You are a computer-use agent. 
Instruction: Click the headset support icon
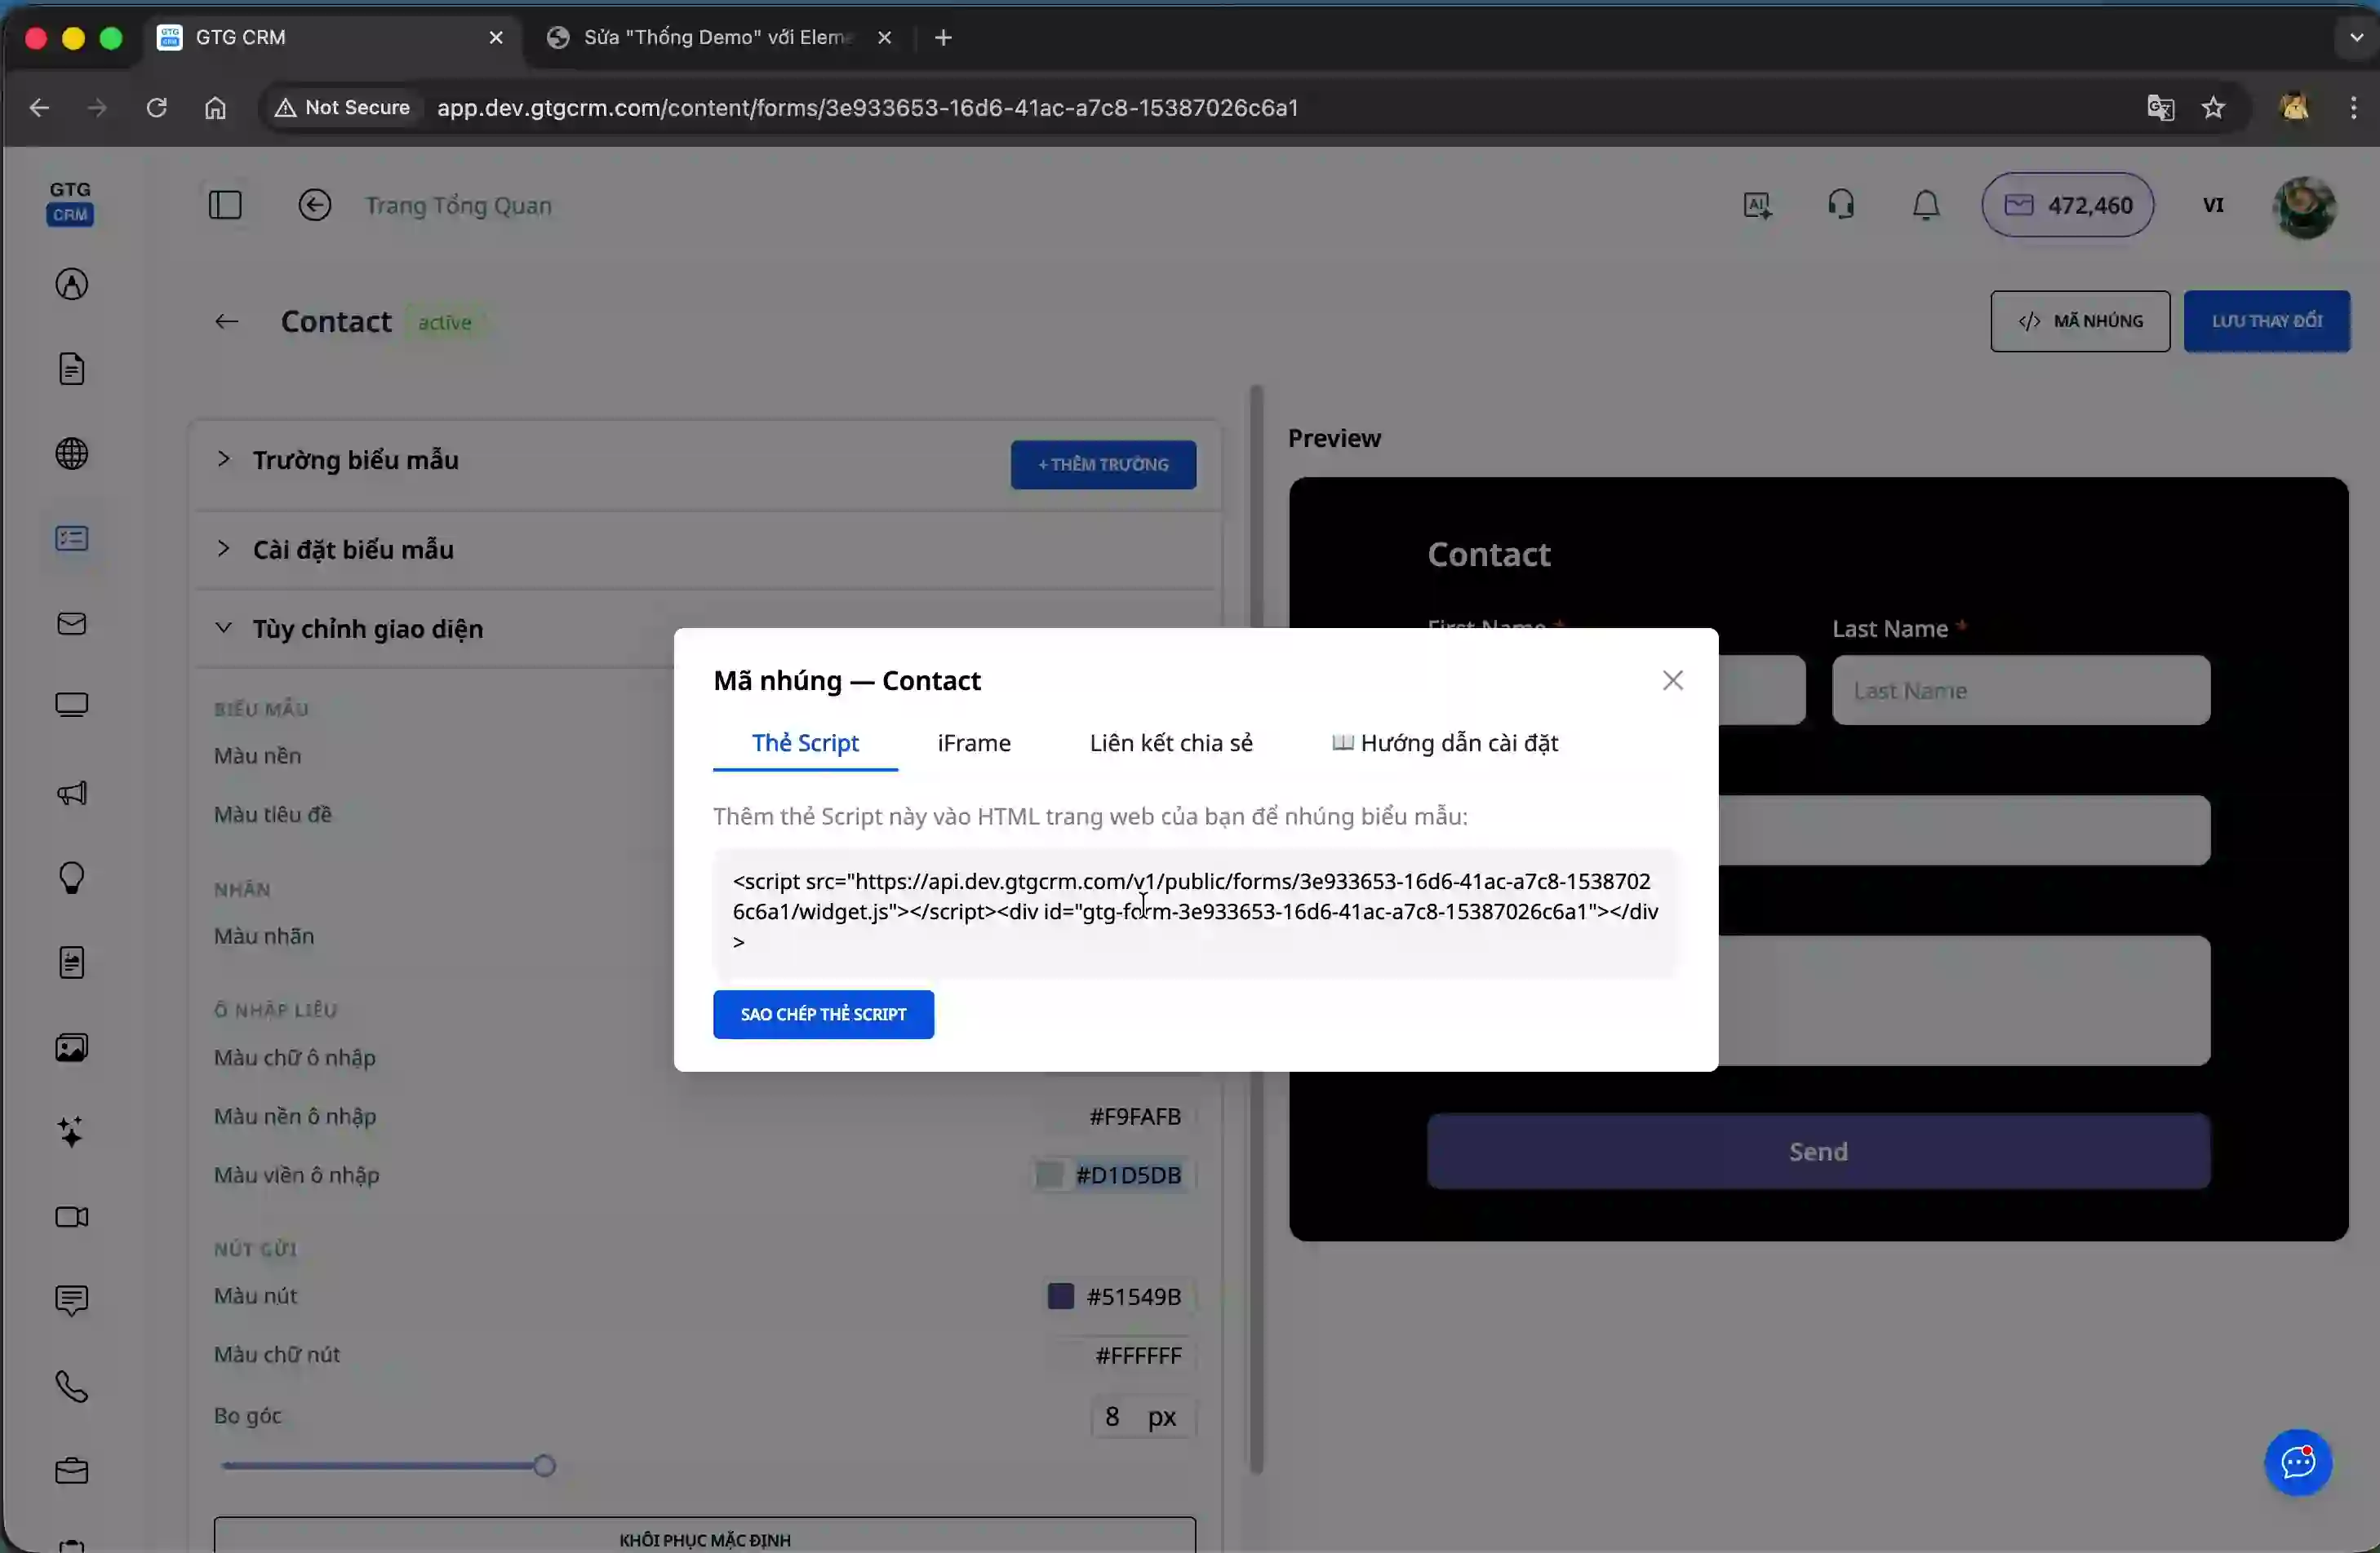[x=1841, y=204]
